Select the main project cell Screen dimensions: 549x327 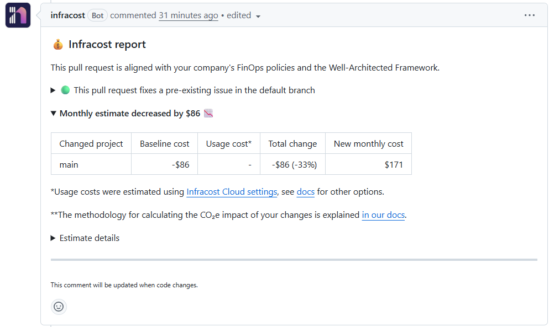[91, 164]
